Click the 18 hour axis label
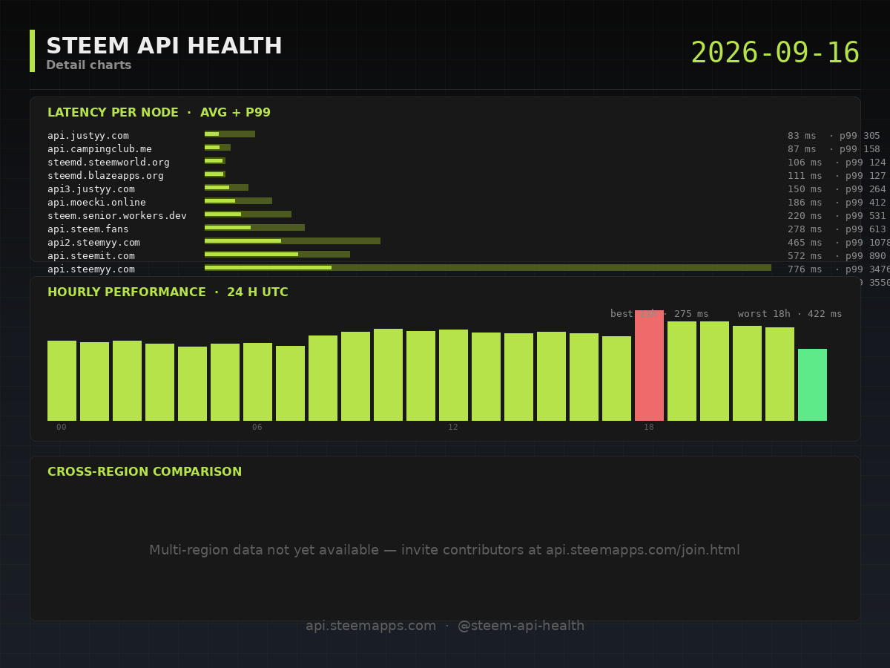 coord(649,428)
